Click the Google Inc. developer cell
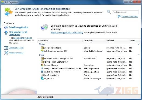The width and height of the screenshot is (142, 100). (89, 65)
